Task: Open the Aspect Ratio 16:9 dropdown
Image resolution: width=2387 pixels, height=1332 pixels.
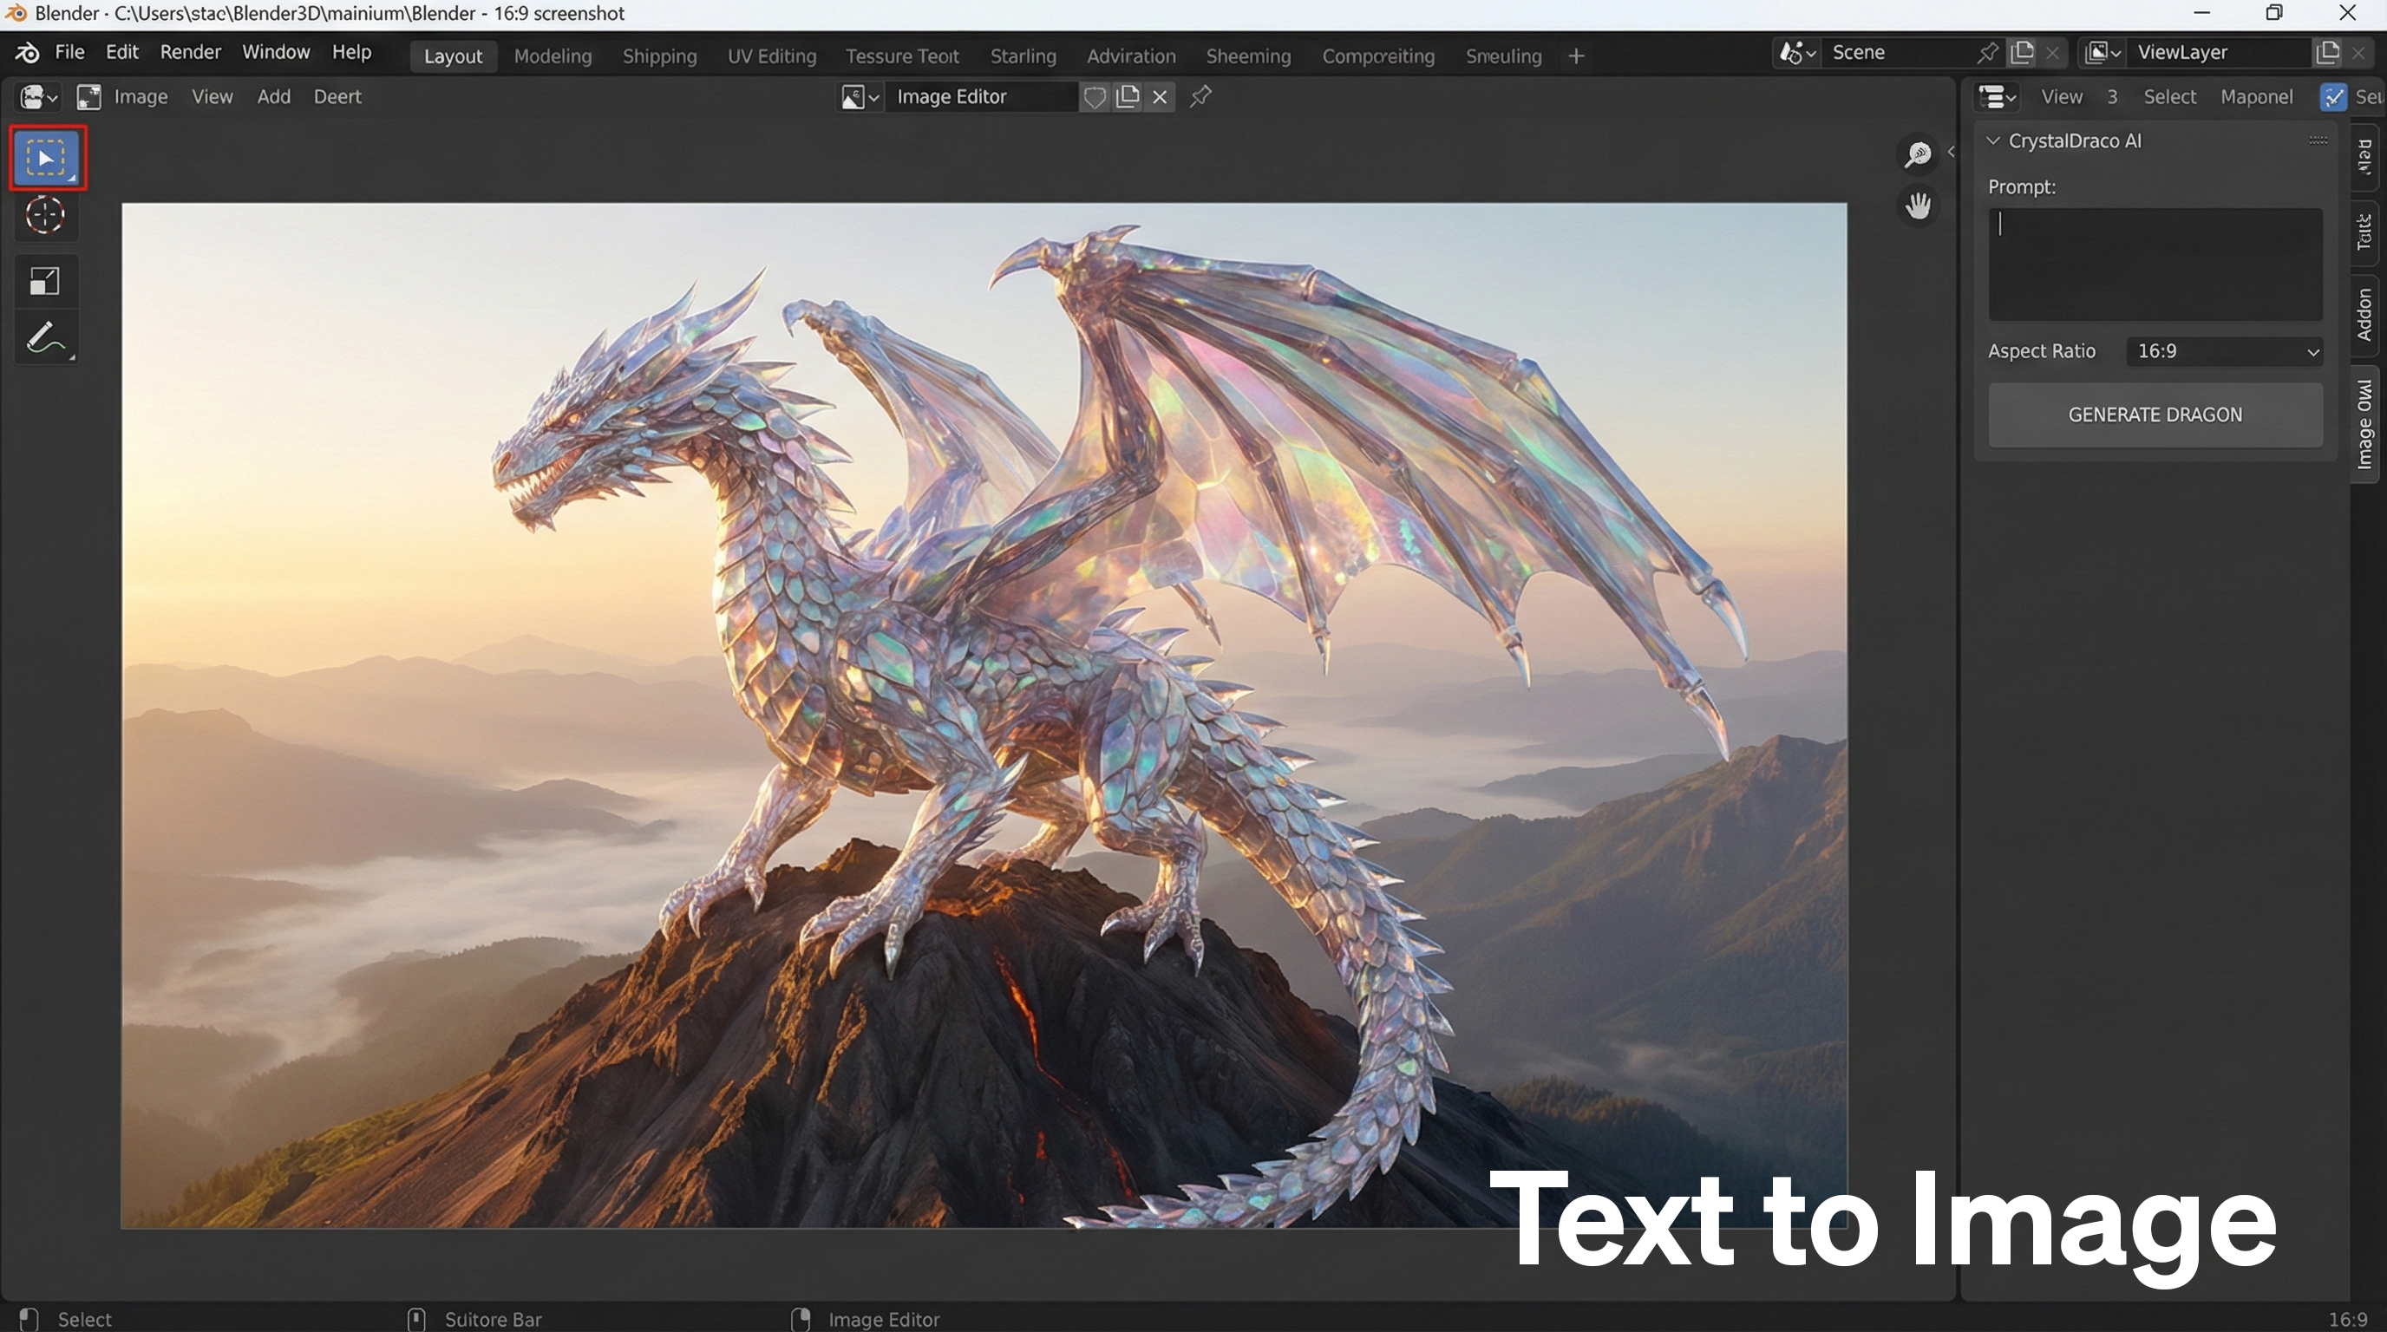Action: tap(2224, 351)
